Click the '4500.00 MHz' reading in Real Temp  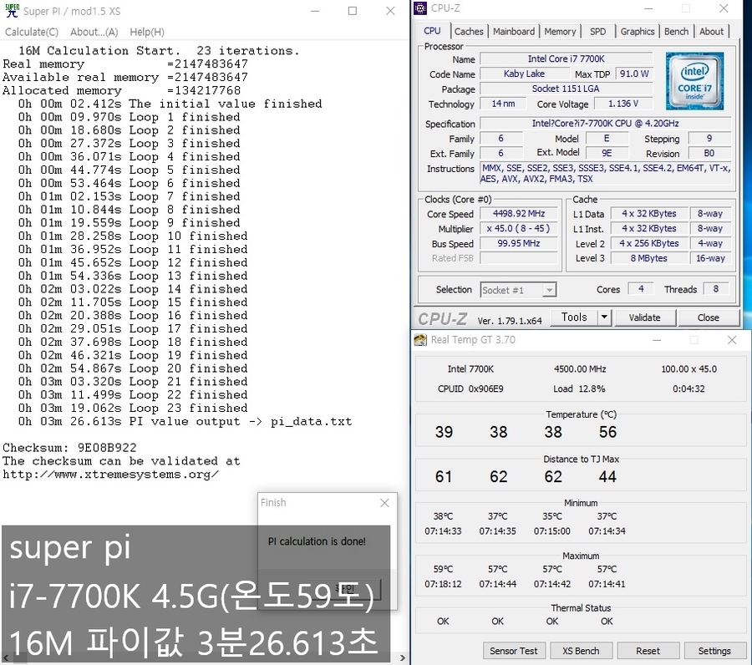580,369
